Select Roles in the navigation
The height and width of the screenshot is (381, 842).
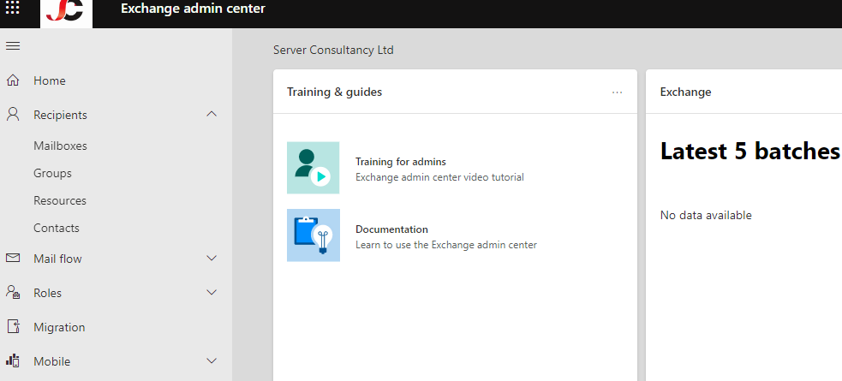pos(47,293)
